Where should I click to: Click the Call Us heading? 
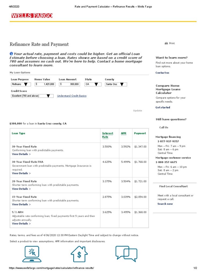[164, 128]
